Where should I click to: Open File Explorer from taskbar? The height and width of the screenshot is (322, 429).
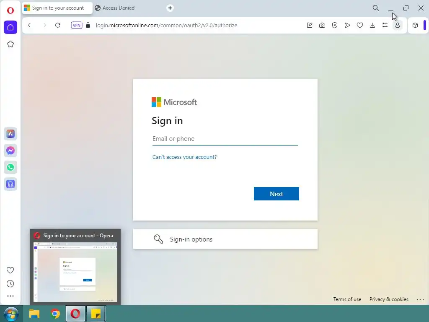[34, 314]
